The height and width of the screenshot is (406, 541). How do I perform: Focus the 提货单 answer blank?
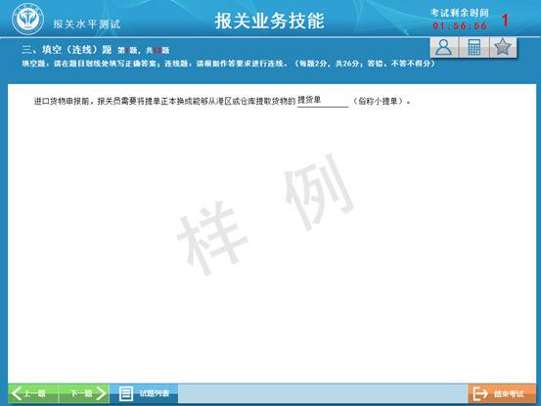point(323,101)
